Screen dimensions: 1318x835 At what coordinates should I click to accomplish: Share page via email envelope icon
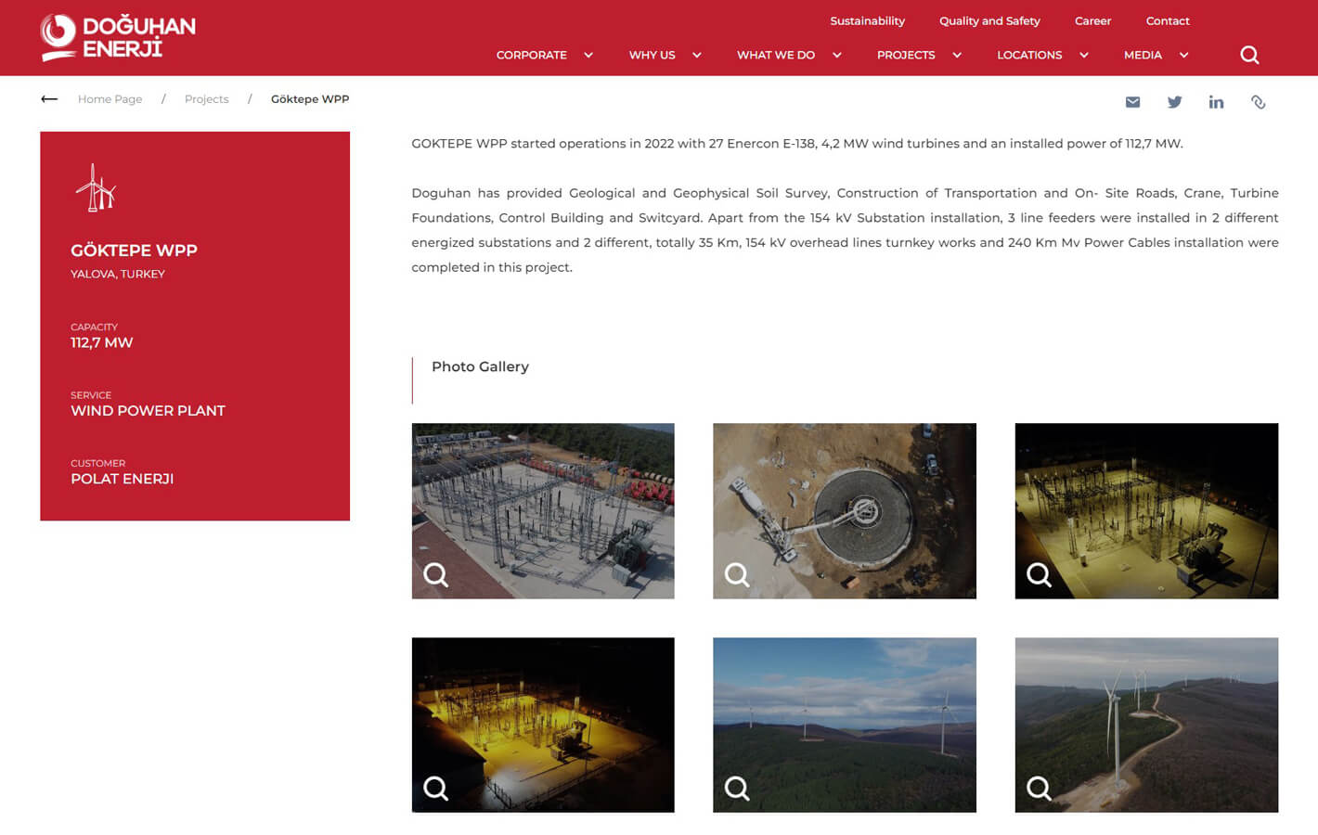click(x=1132, y=102)
